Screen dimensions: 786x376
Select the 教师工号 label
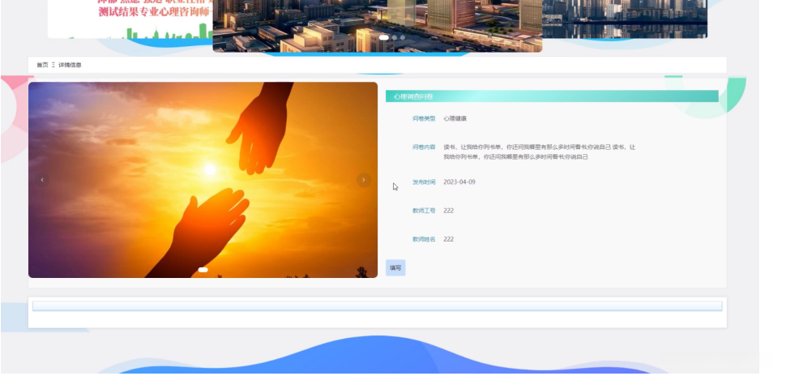click(424, 211)
